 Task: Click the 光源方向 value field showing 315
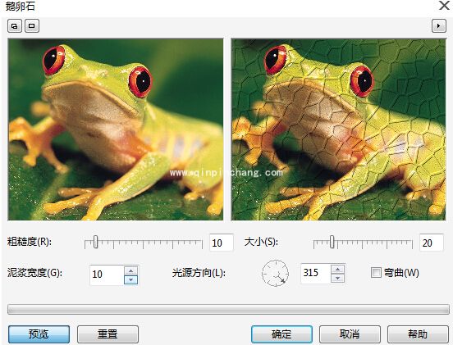(315, 273)
